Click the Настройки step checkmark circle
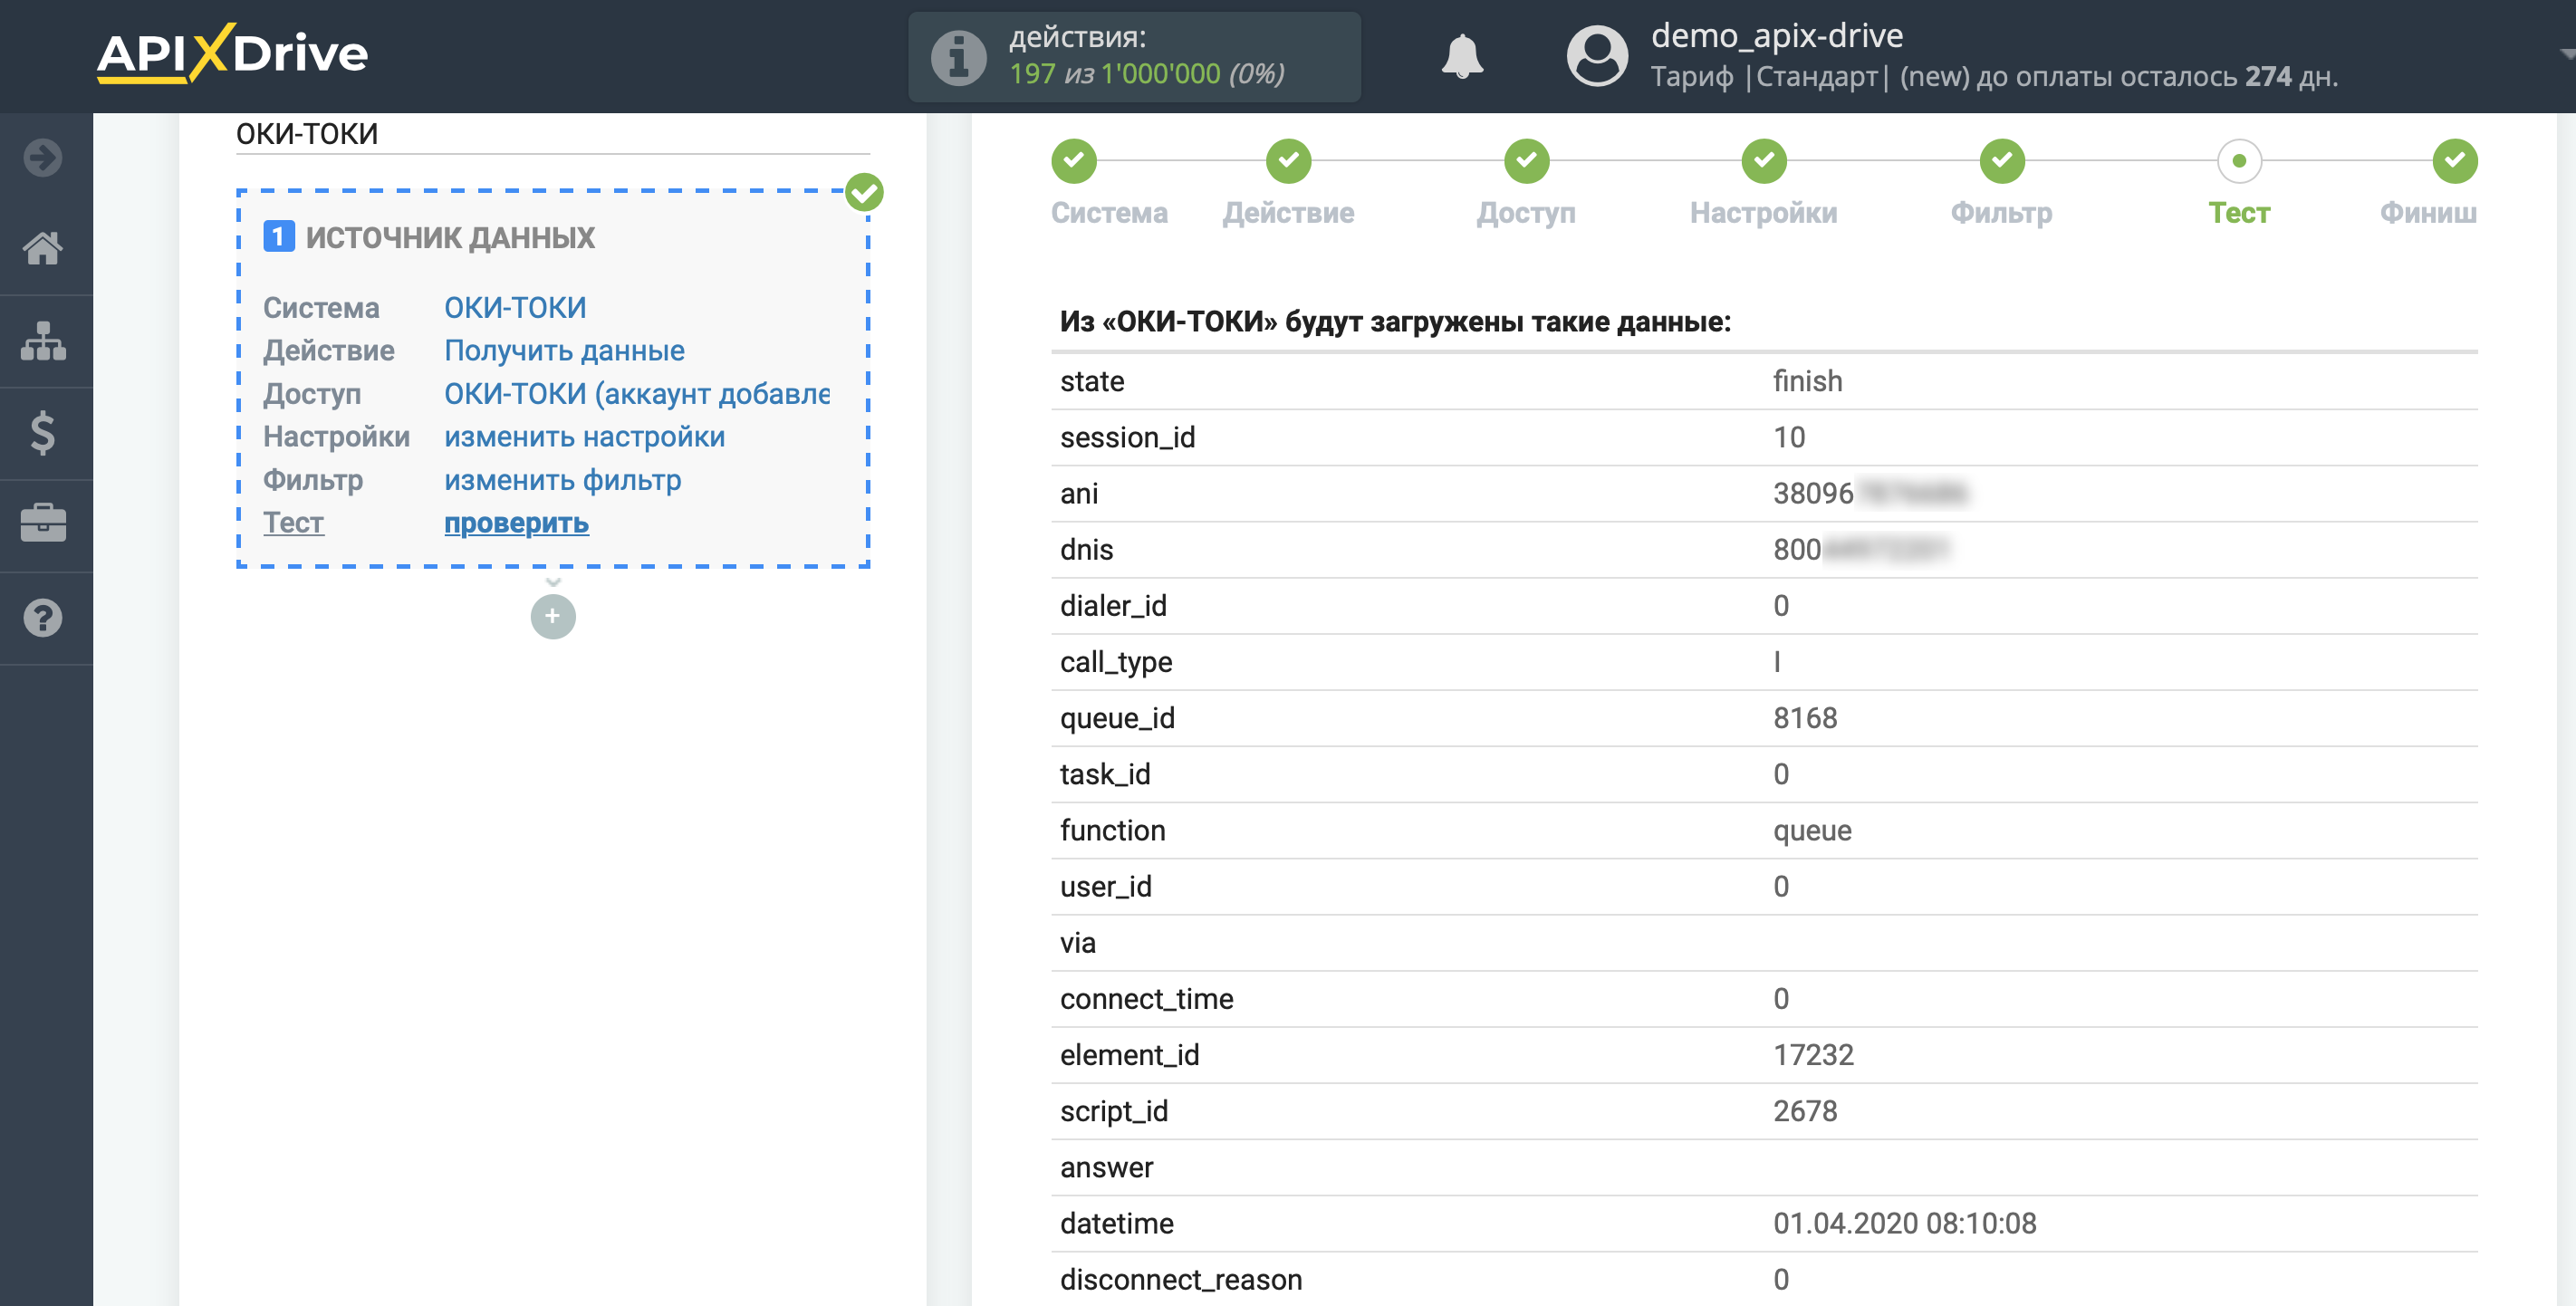Screen dimensions: 2576x1306 [1764, 161]
